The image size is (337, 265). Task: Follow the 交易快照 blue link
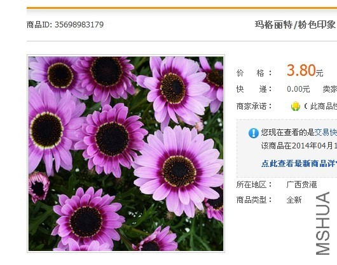tap(326, 132)
